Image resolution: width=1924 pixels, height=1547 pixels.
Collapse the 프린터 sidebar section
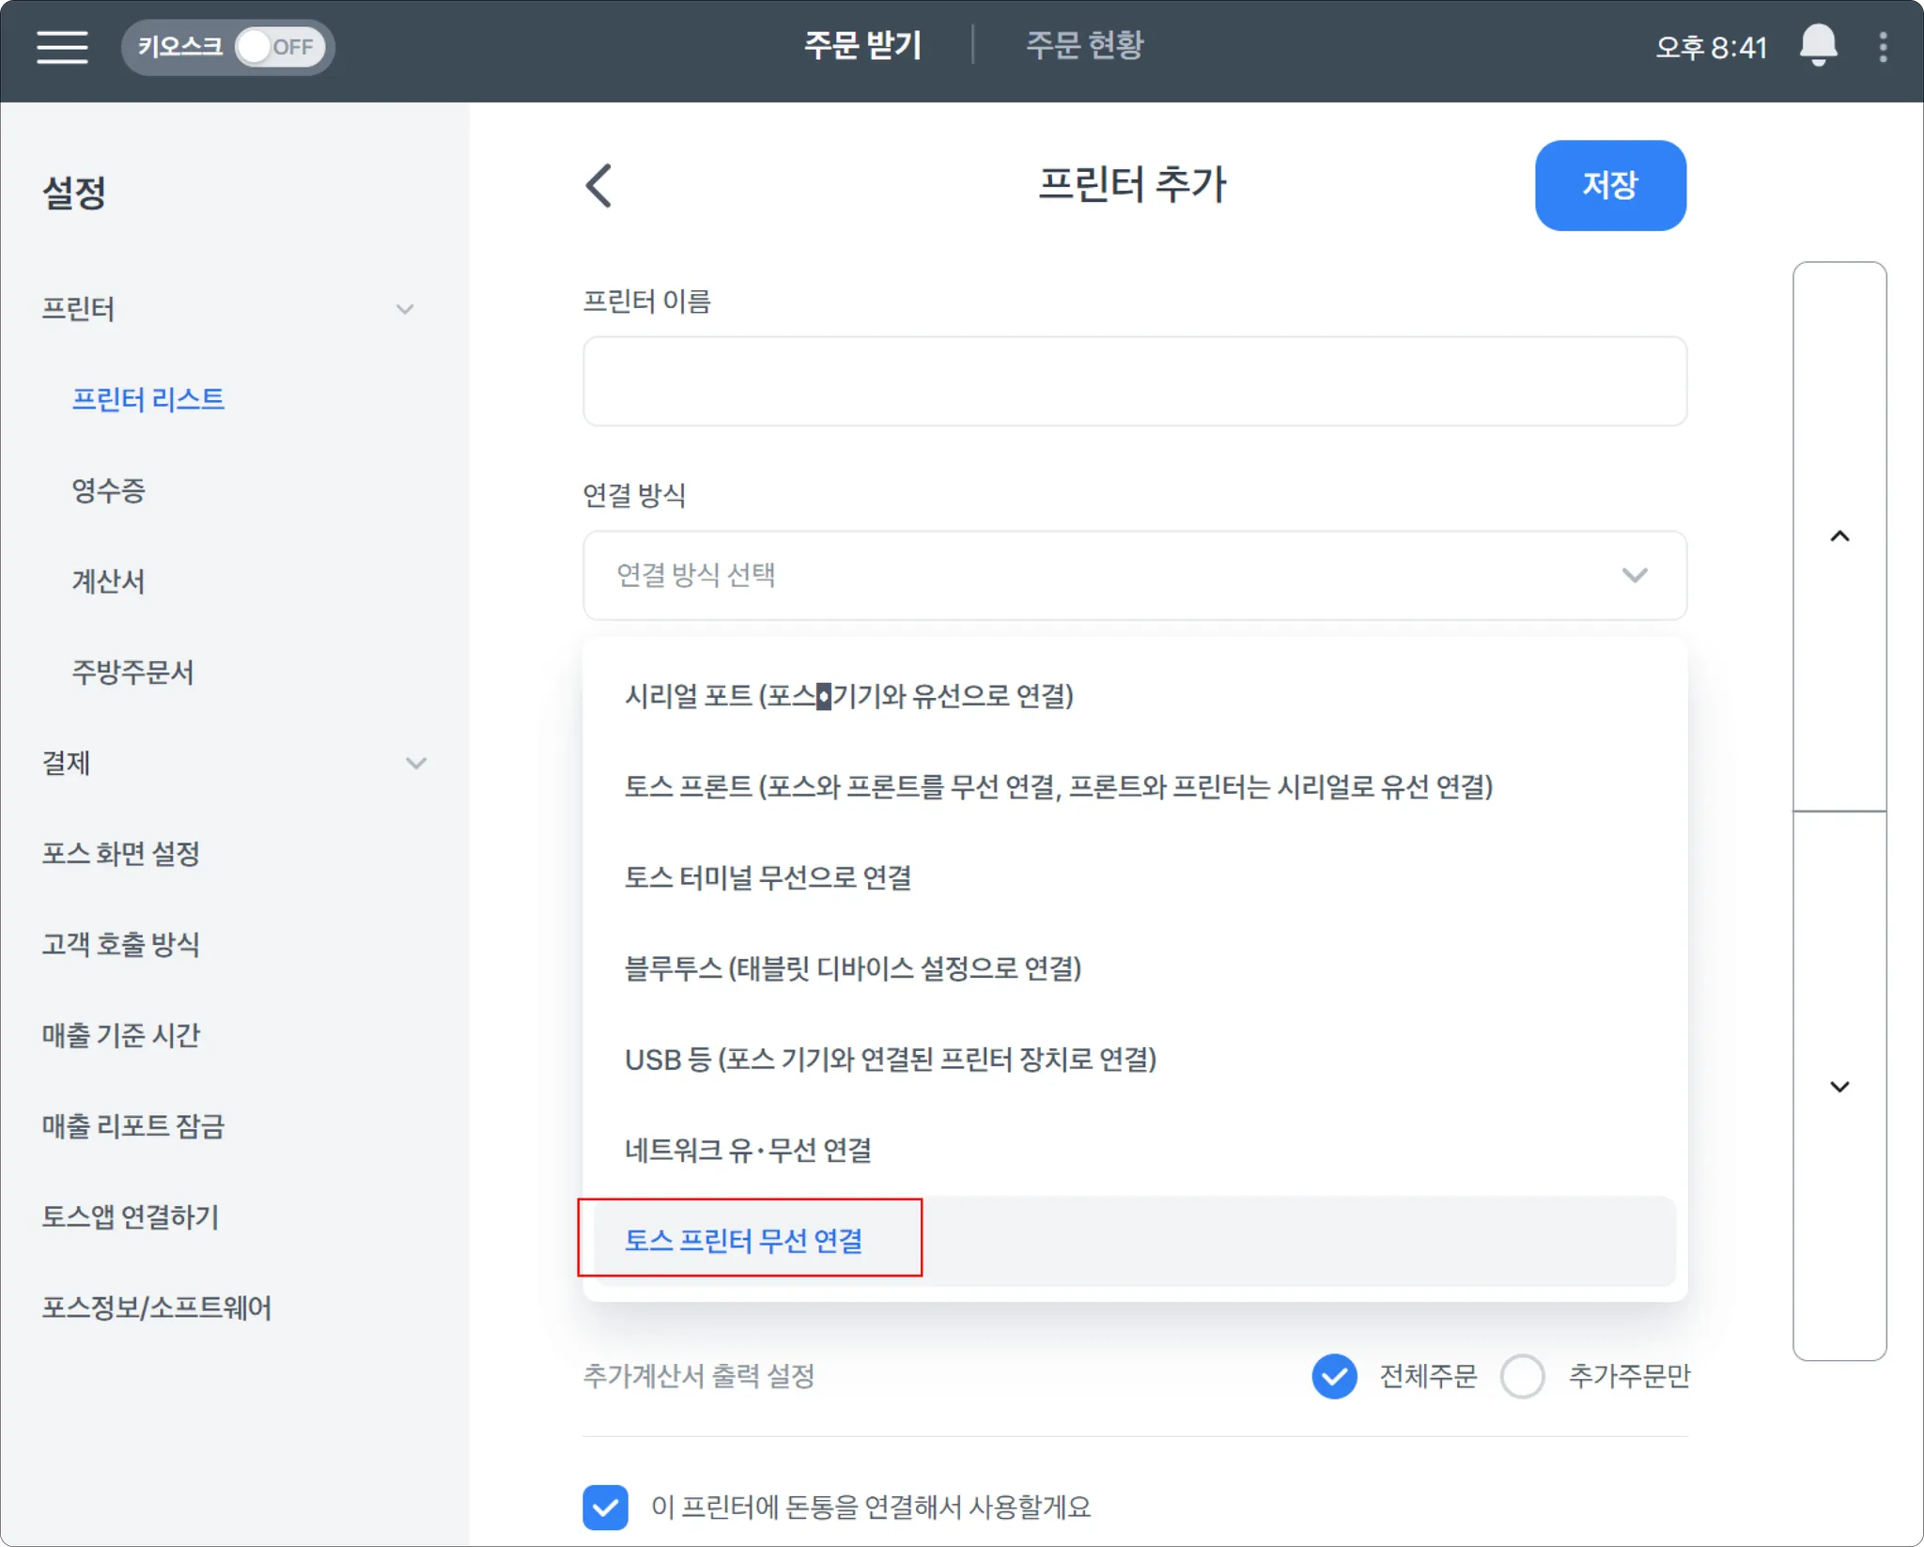coord(405,309)
